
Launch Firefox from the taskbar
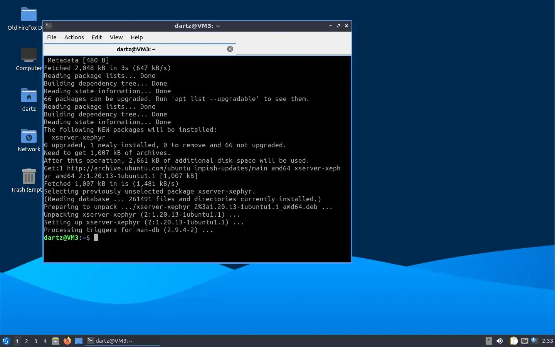[x=67, y=341]
